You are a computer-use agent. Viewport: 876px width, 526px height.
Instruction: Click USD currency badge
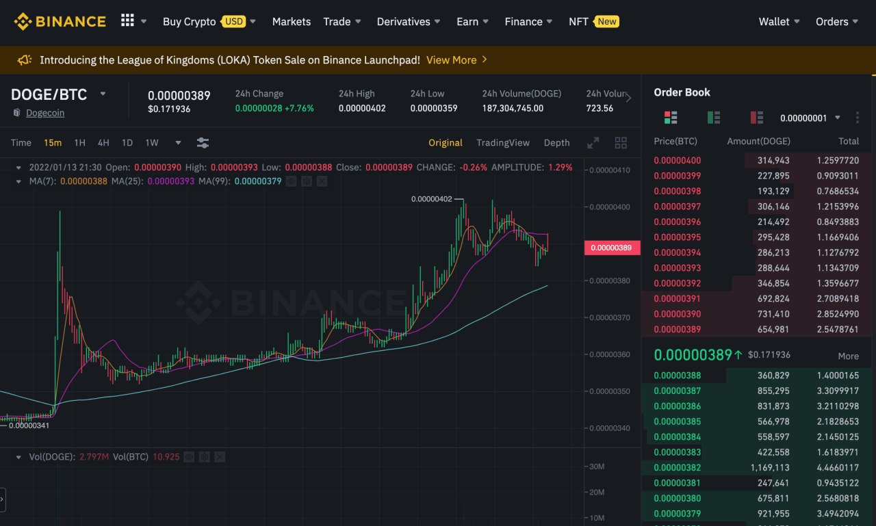pos(234,22)
